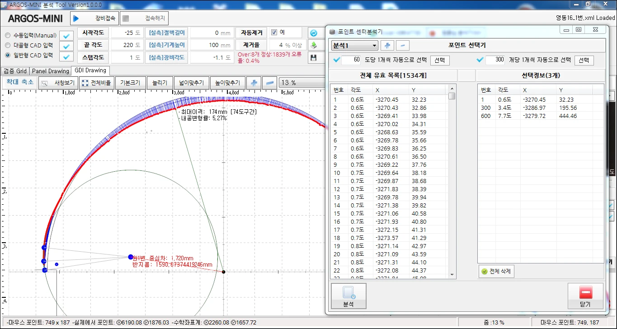Viewport: 617px width, 329px height.
Task: Click the 분석 analyze button
Action: (349, 296)
